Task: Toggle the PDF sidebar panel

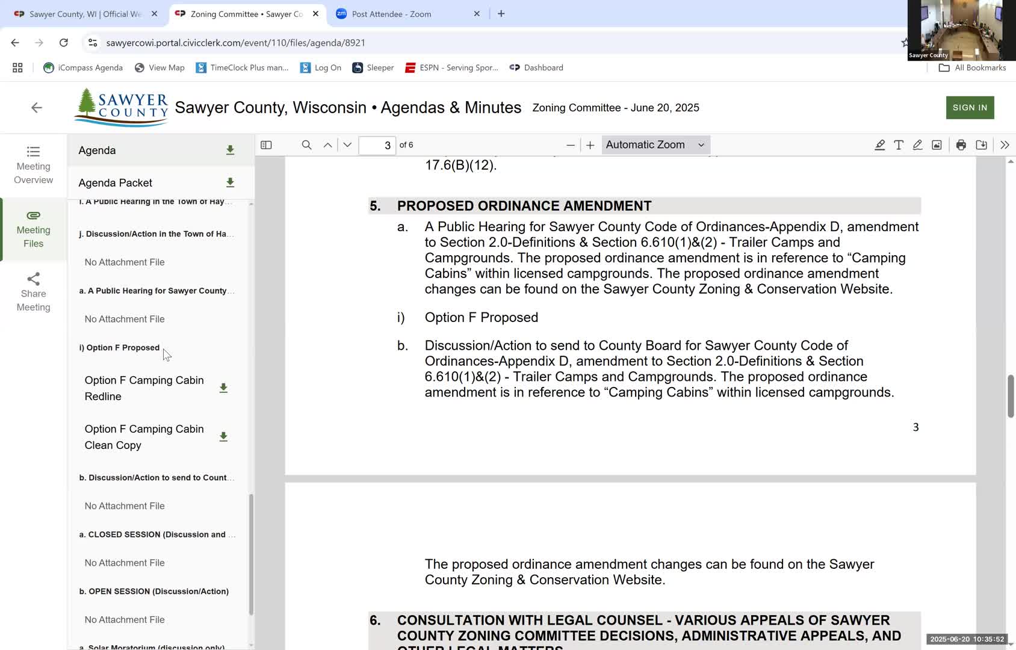Action: click(x=266, y=145)
